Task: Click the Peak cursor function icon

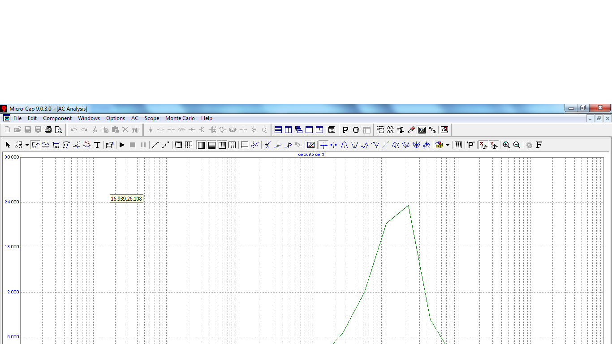Action: (344, 145)
